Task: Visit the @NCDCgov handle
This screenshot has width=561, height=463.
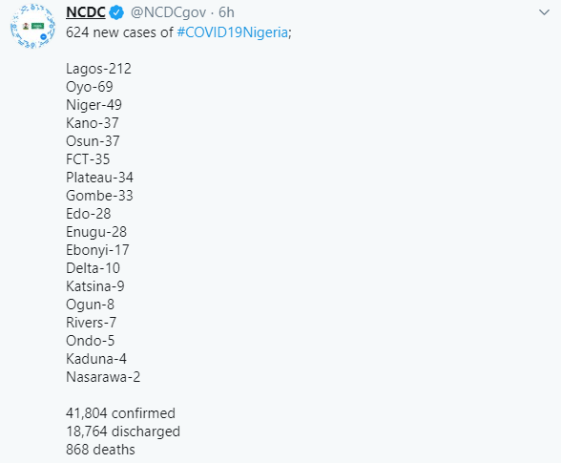Action: tap(168, 13)
